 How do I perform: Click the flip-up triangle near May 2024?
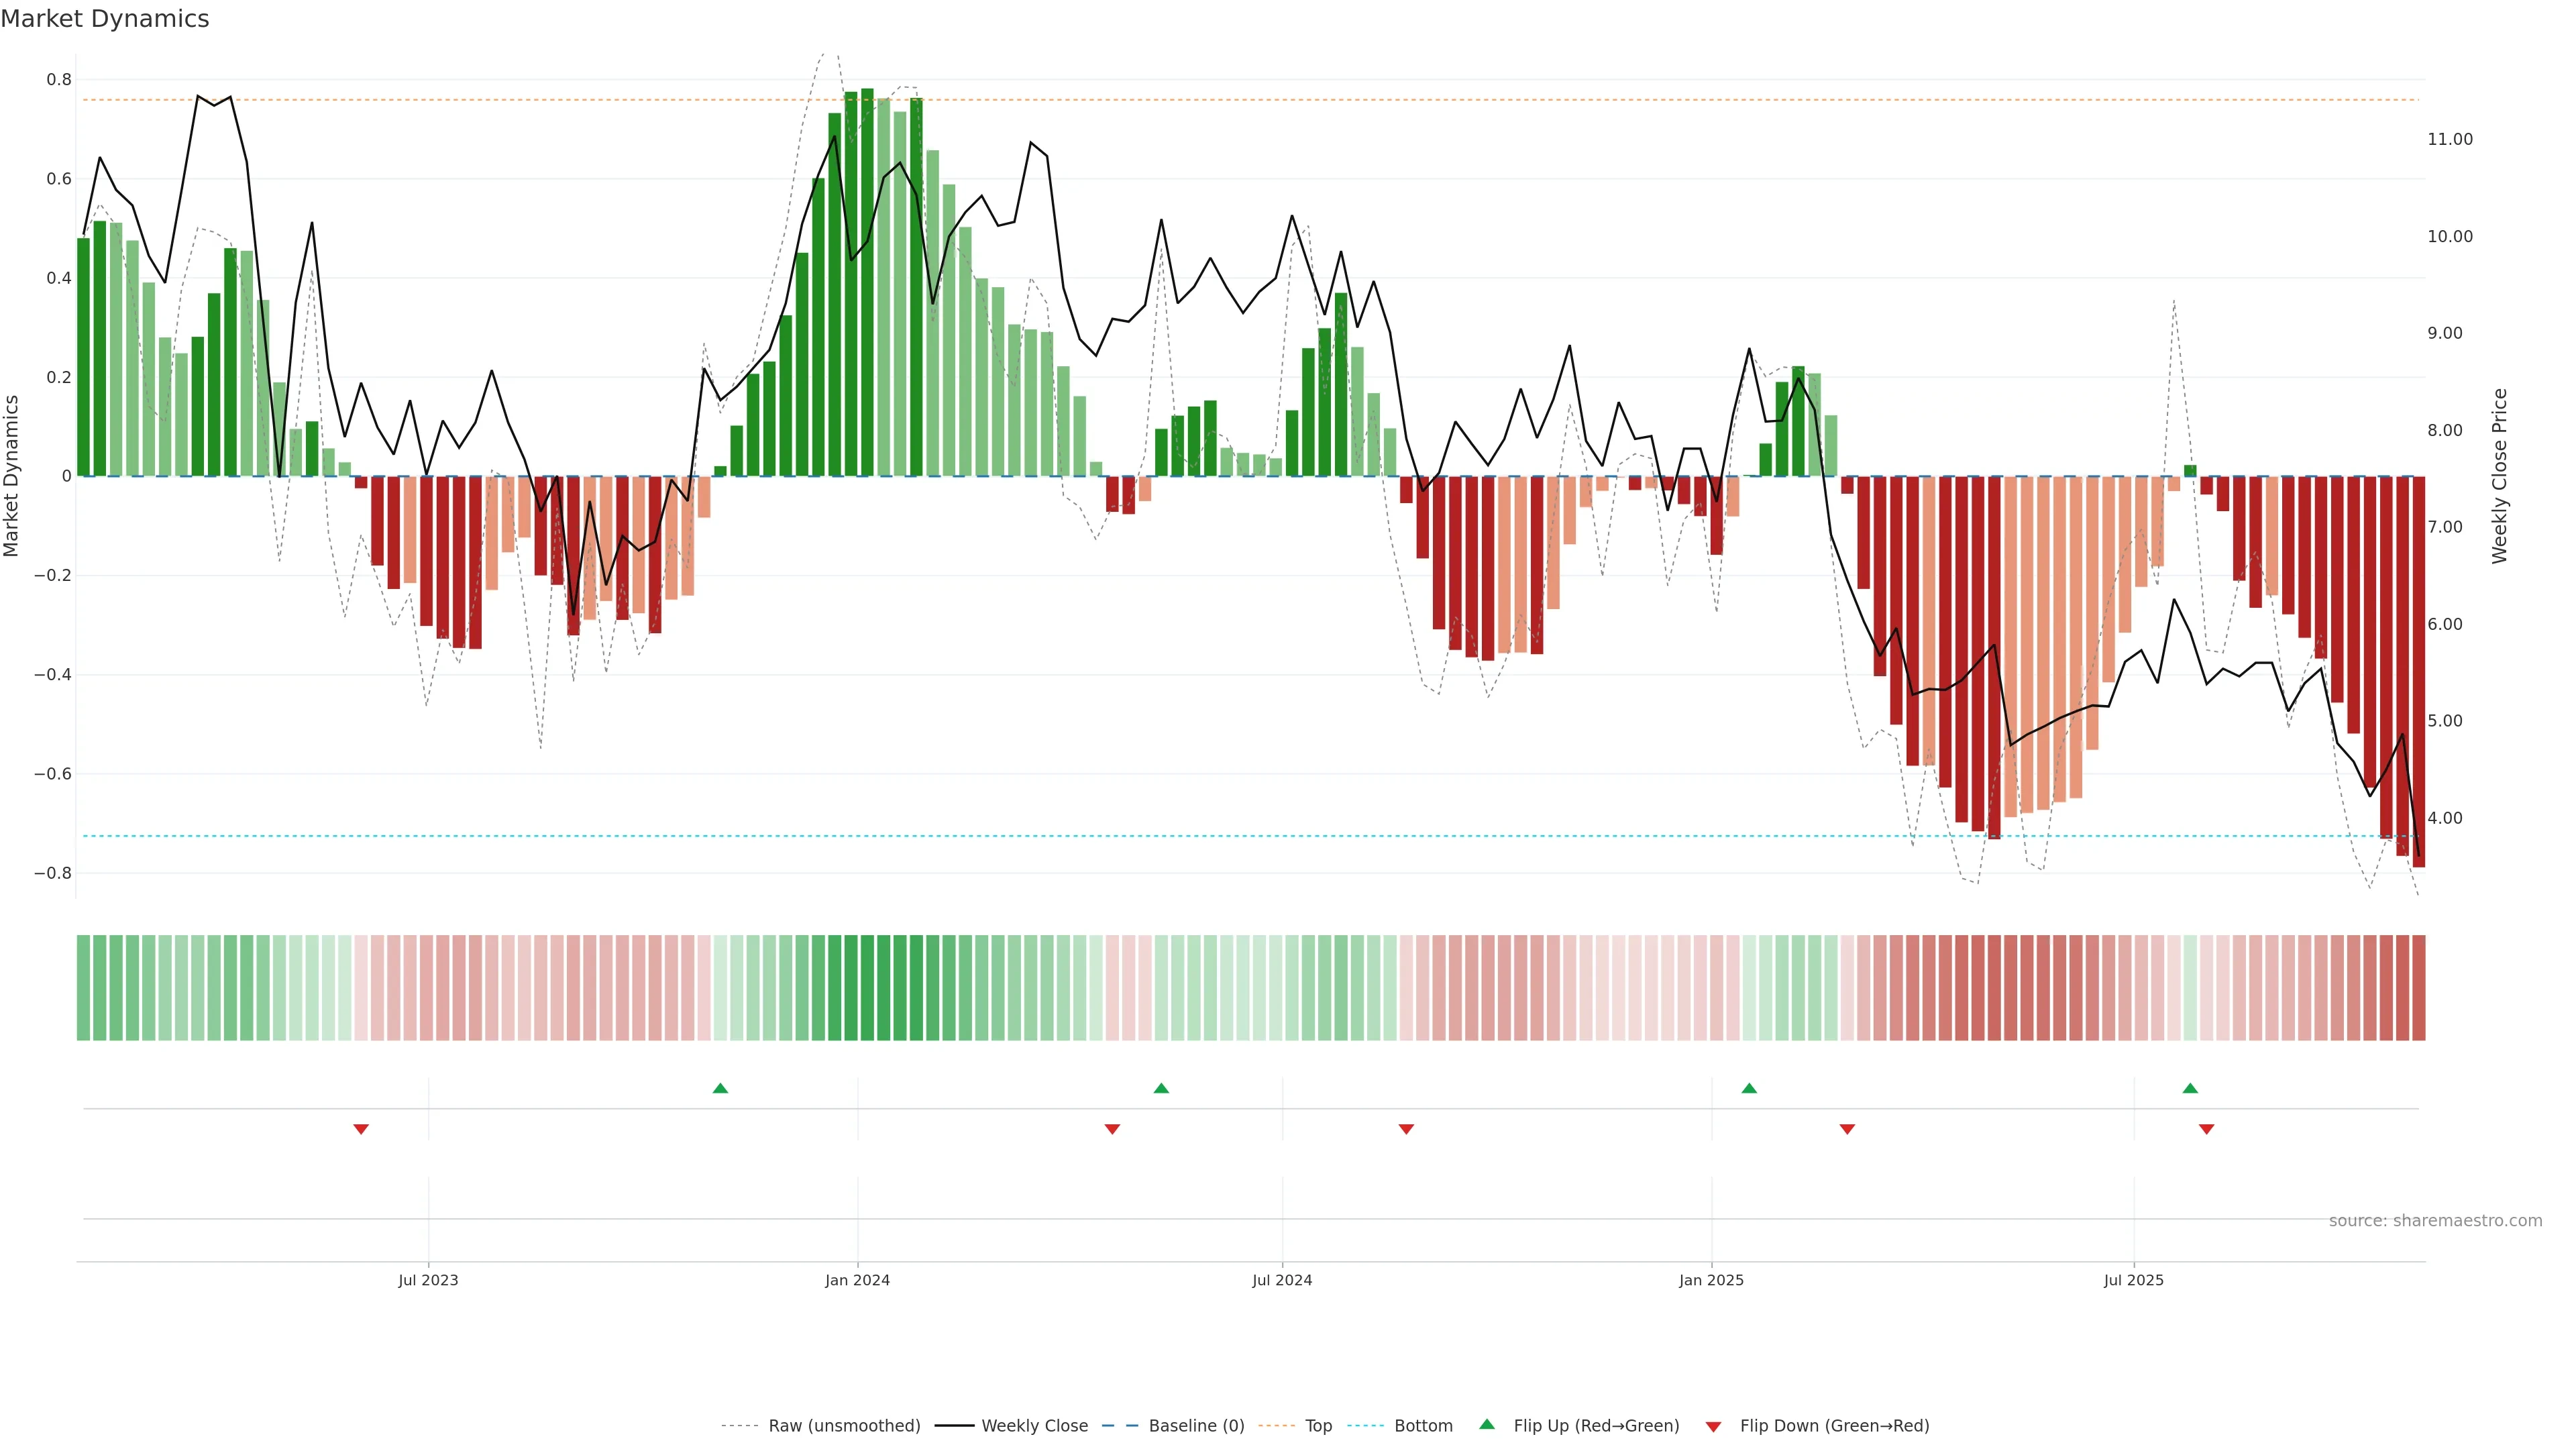1161,1088
